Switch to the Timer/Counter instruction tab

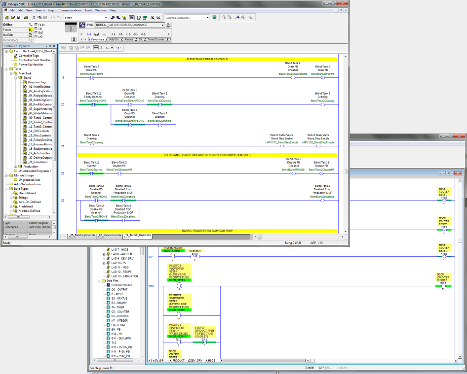(156, 39)
